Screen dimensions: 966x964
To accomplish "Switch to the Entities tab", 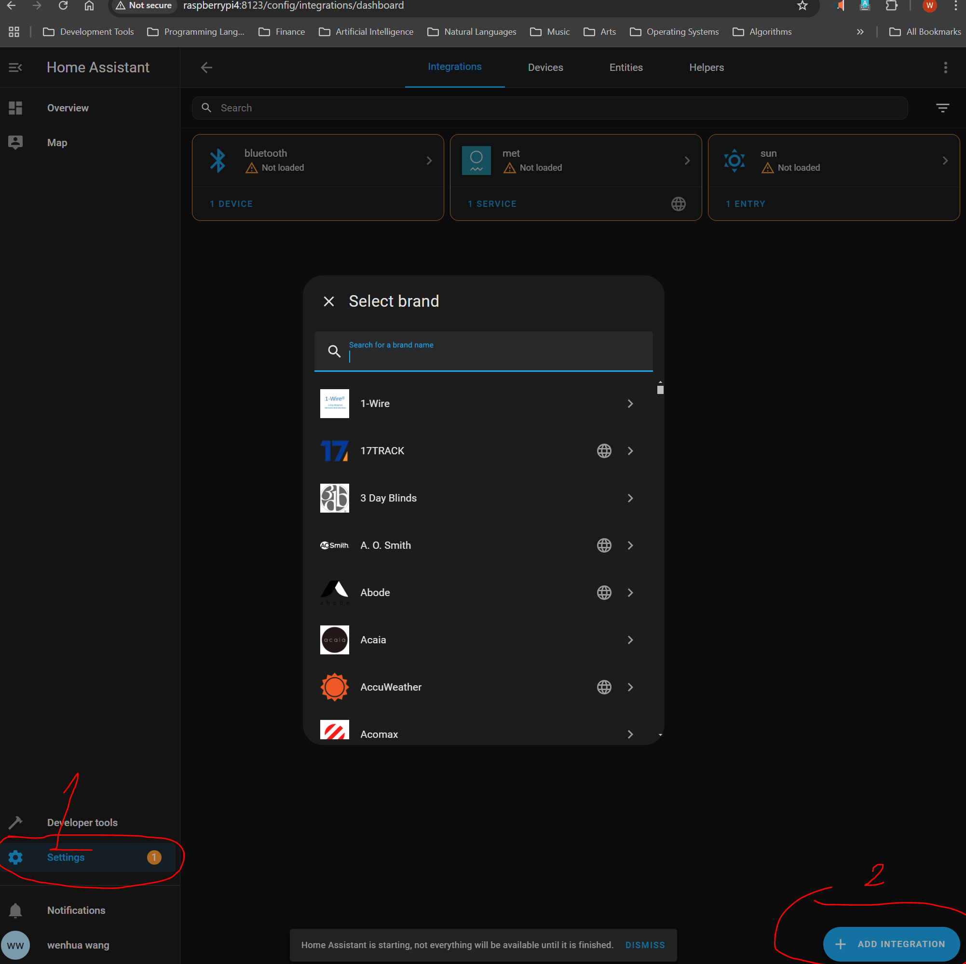I will [x=626, y=68].
